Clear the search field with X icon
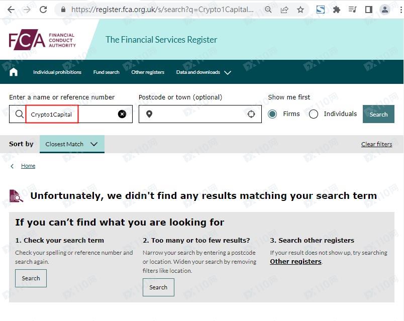The width and height of the screenshot is (404, 321). [122, 114]
